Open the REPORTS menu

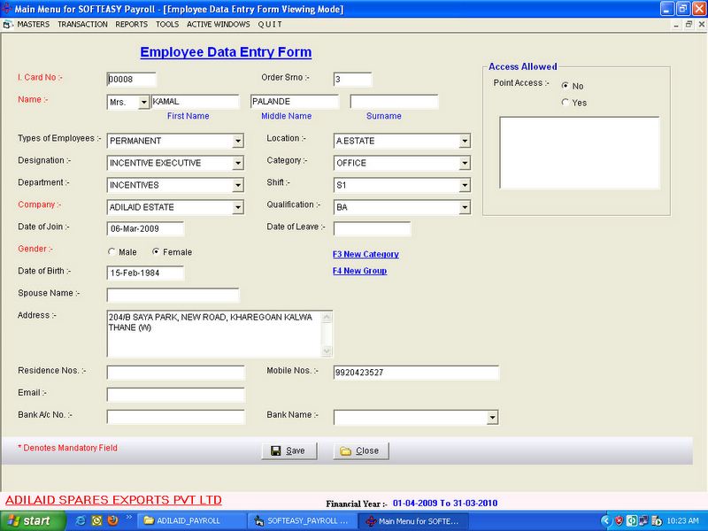click(132, 24)
